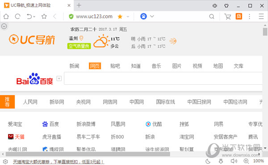
Task: Select the 视频 search tab
Action: (x=197, y=66)
